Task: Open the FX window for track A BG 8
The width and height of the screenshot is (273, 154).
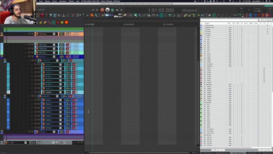Action: pyautogui.click(x=74, y=92)
